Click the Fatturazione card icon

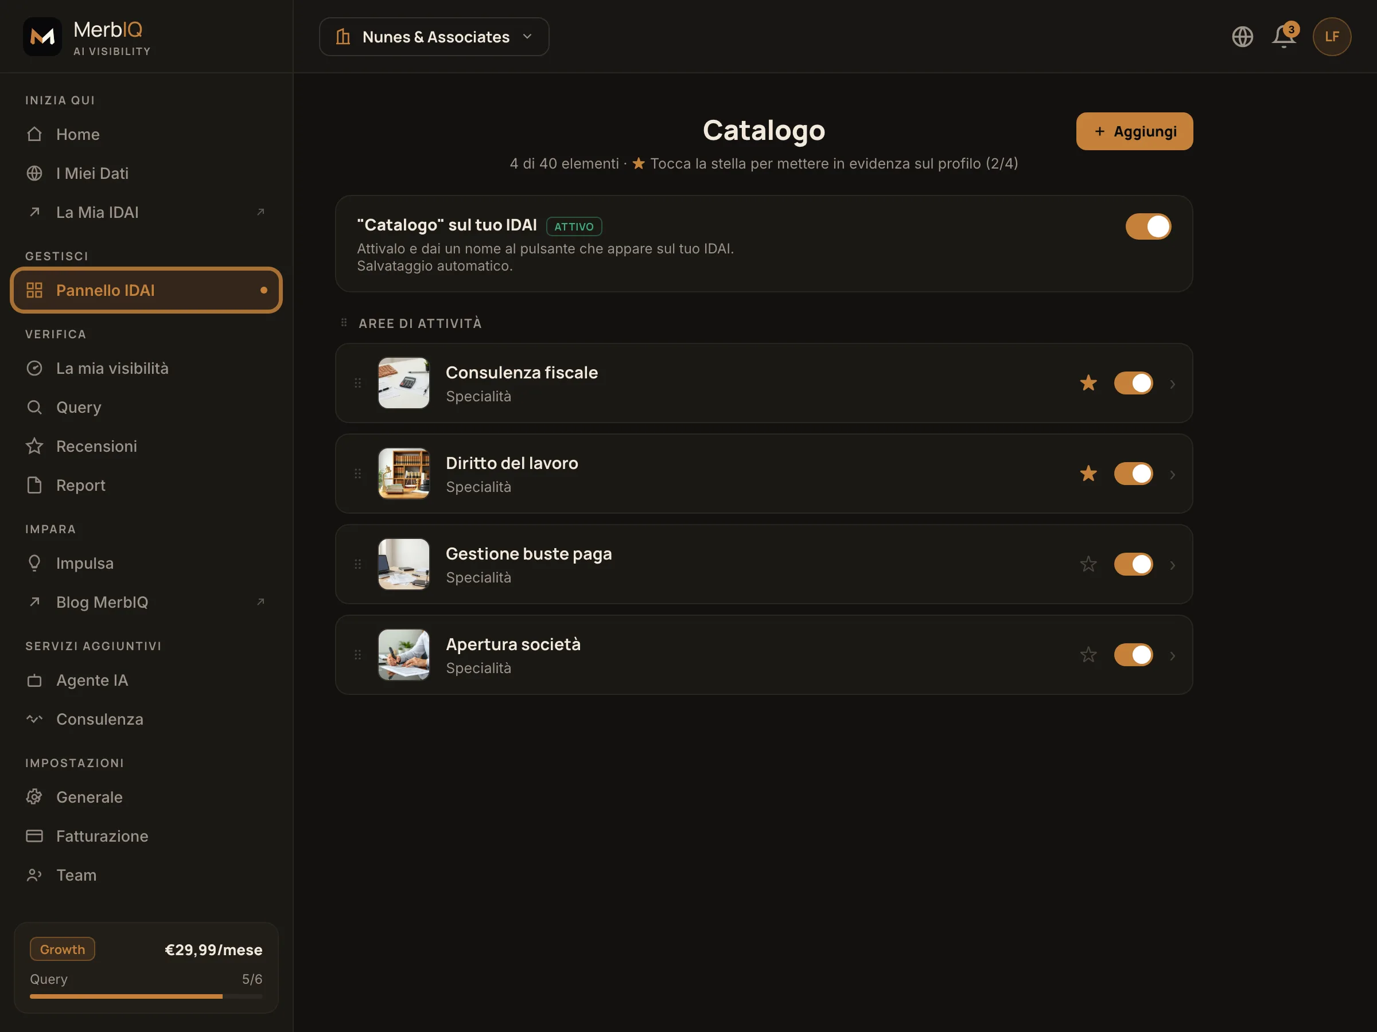[x=34, y=836]
